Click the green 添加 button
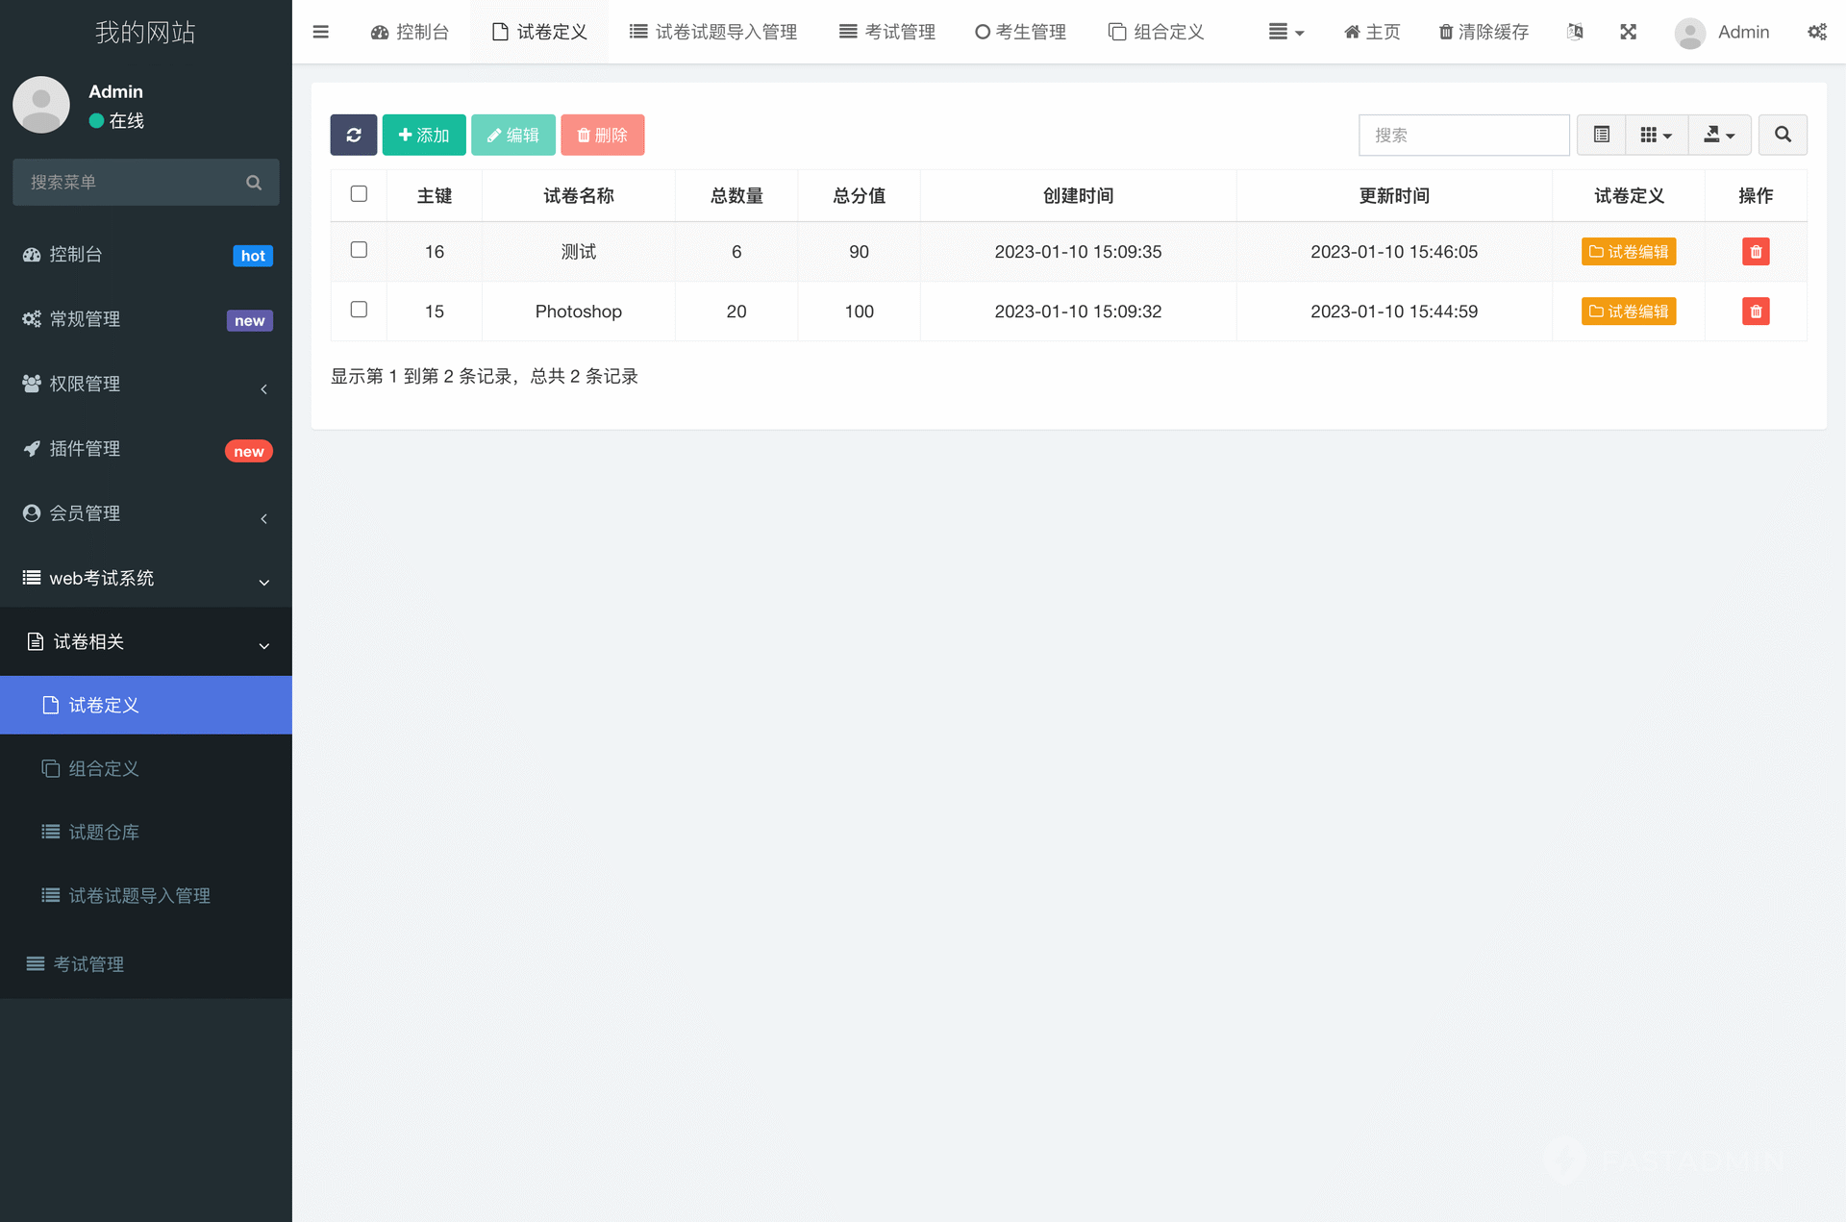This screenshot has height=1222, width=1846. point(424,135)
